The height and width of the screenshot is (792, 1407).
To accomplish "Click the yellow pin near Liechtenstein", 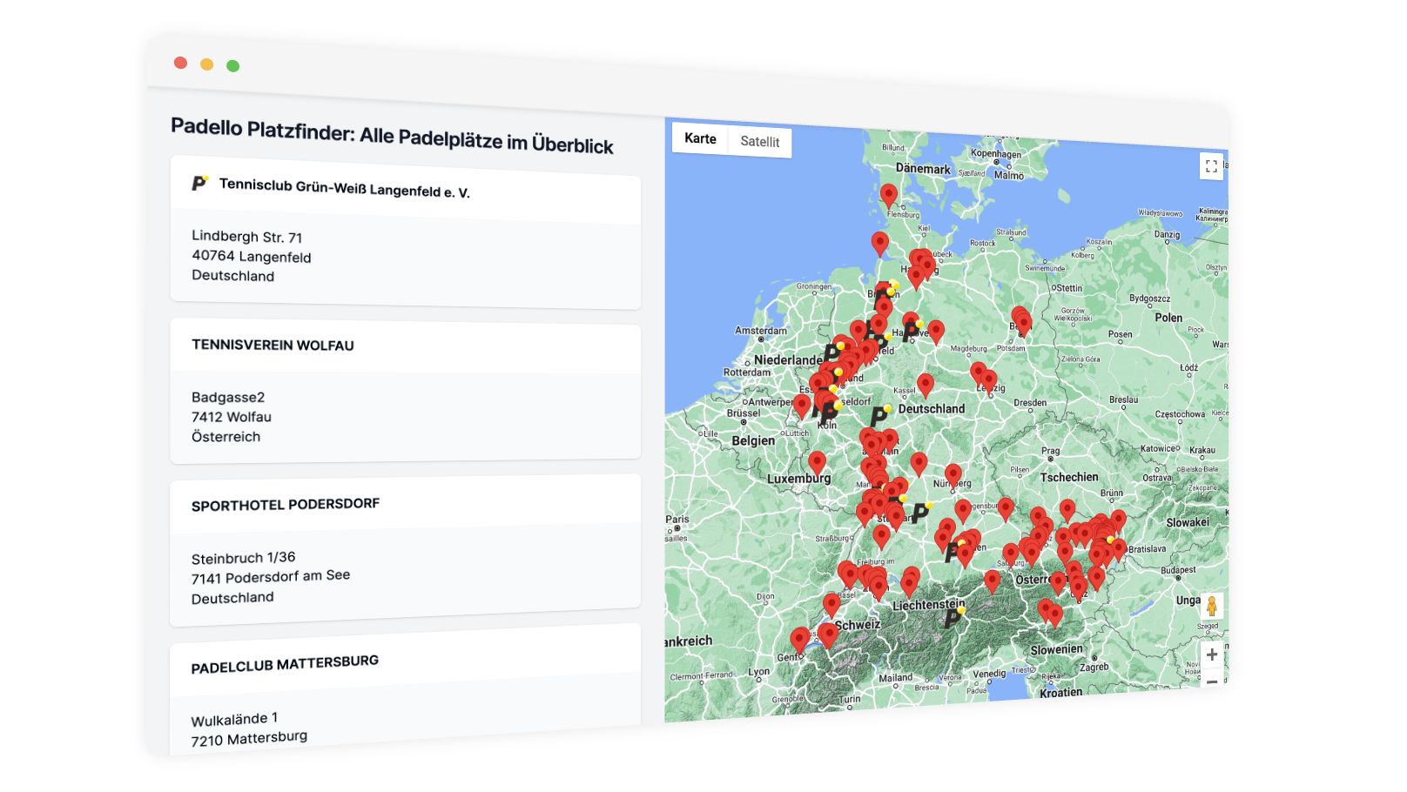I will [x=961, y=612].
